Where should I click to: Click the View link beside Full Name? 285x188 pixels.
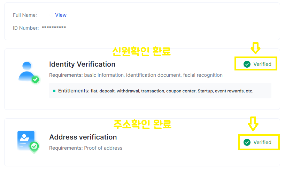point(61,15)
